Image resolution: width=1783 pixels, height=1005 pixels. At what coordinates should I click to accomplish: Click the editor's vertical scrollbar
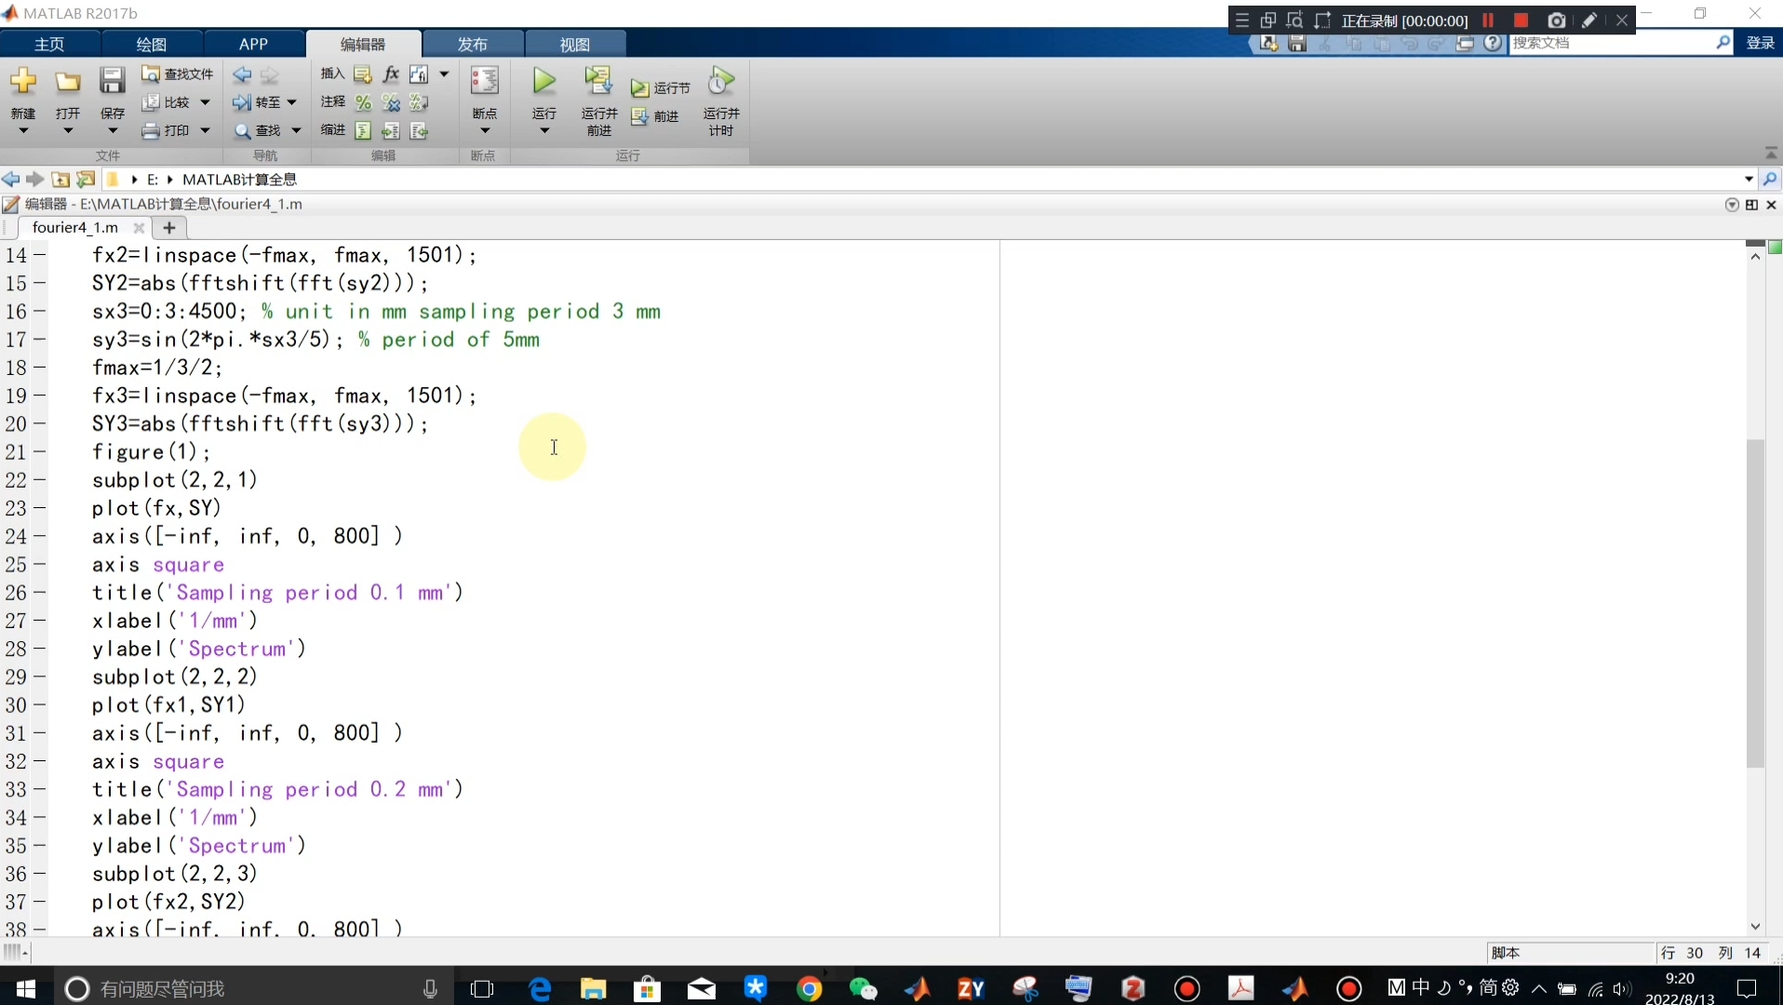1757,596
